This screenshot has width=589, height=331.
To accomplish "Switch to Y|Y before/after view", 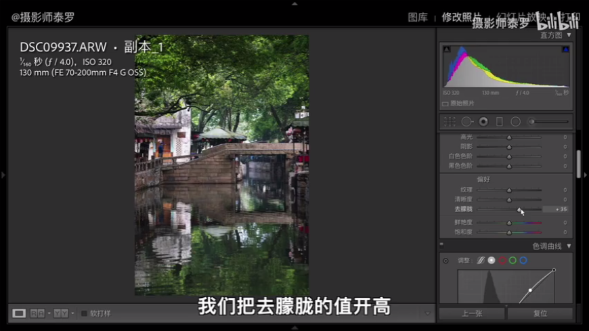I will [x=61, y=313].
